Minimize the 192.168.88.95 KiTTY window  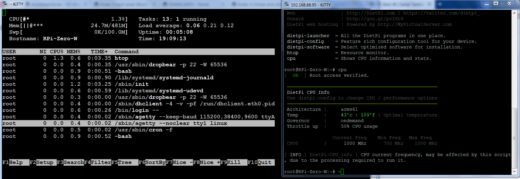[x=487, y=4]
